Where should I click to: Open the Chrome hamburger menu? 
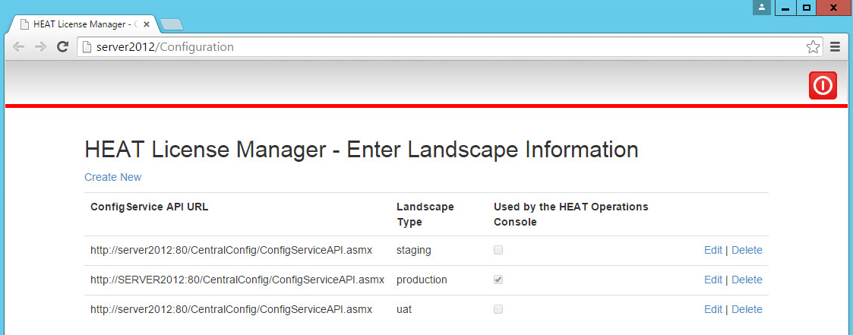(x=836, y=47)
